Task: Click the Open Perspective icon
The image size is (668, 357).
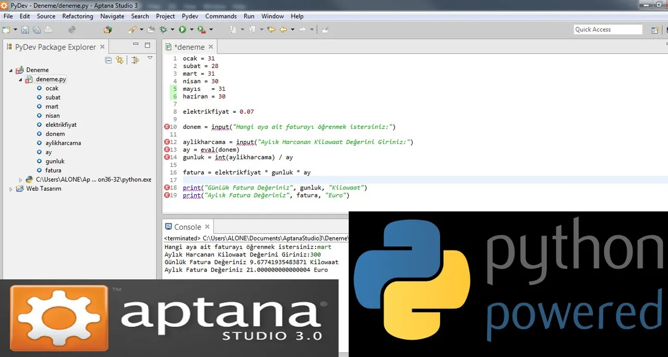Action: tap(655, 30)
